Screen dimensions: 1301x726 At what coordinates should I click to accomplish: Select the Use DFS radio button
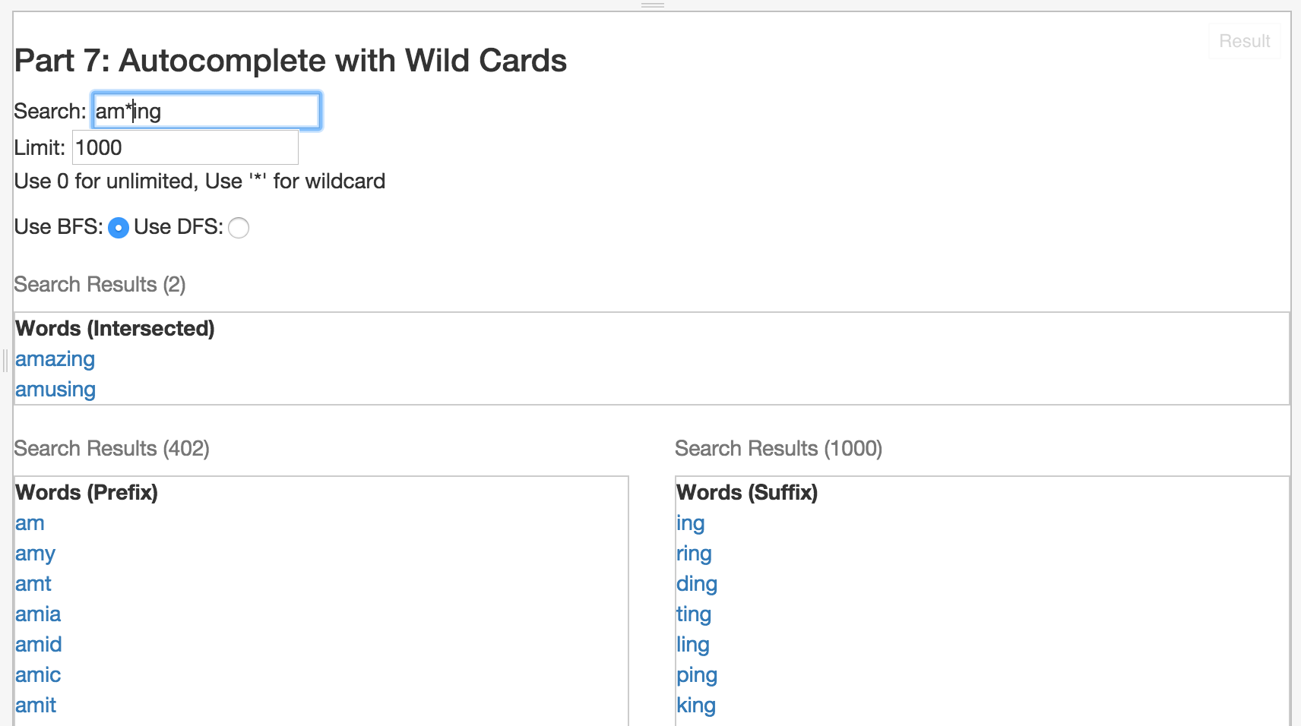[x=239, y=228]
